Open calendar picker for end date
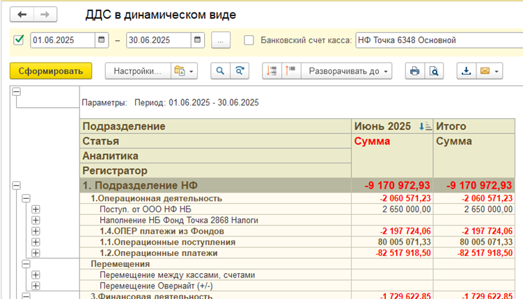Viewport: 523px width, 299px height. click(x=199, y=40)
